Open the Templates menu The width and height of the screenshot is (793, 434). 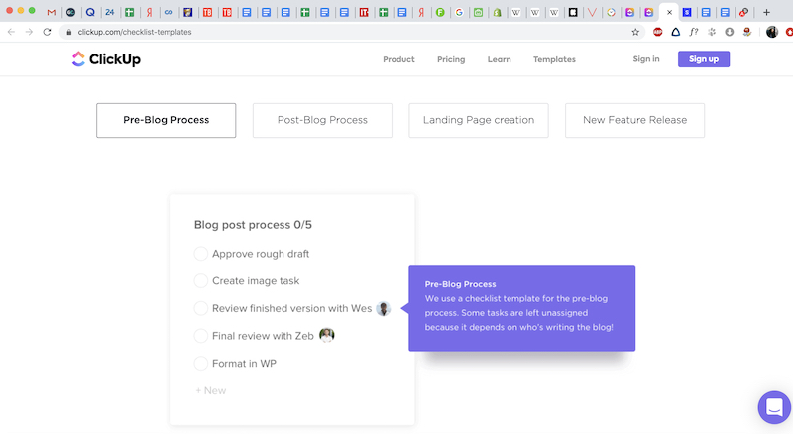[x=554, y=59]
